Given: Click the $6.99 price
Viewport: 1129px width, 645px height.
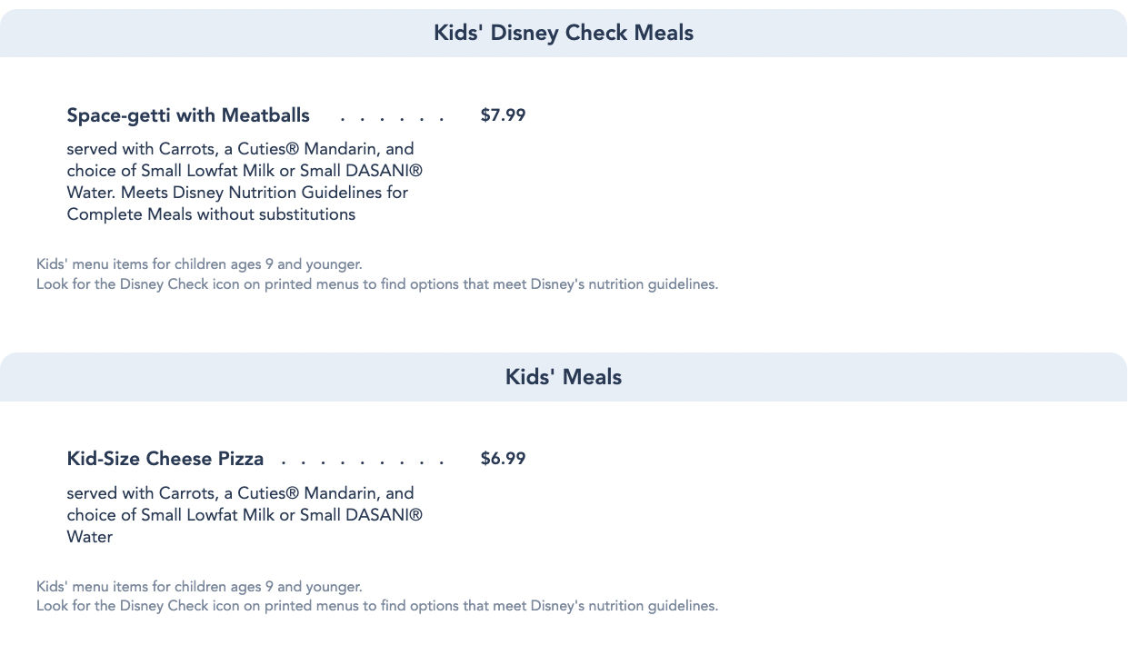Looking at the screenshot, I should (503, 459).
